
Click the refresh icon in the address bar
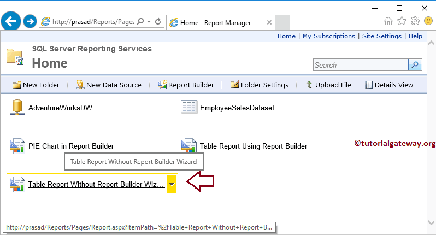[158, 21]
